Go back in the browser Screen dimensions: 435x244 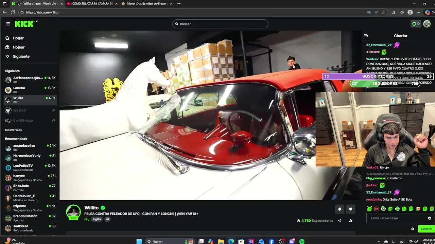(4, 12)
